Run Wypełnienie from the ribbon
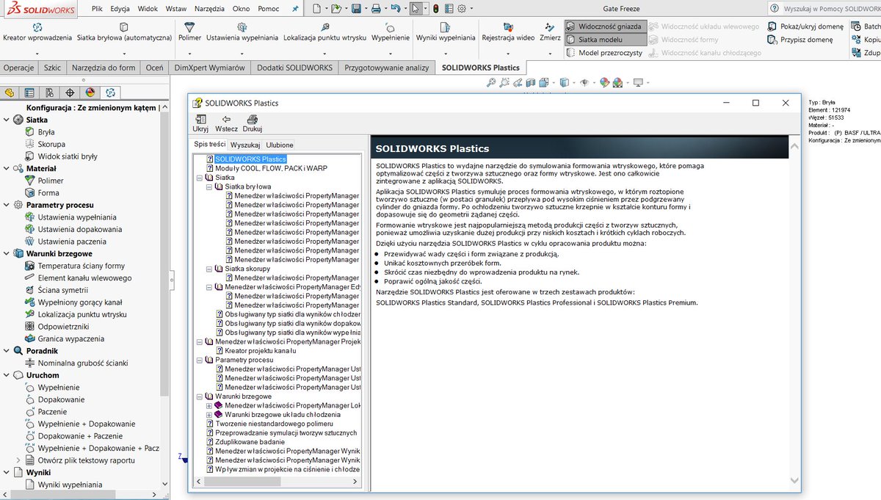The image size is (881, 500). (390, 32)
